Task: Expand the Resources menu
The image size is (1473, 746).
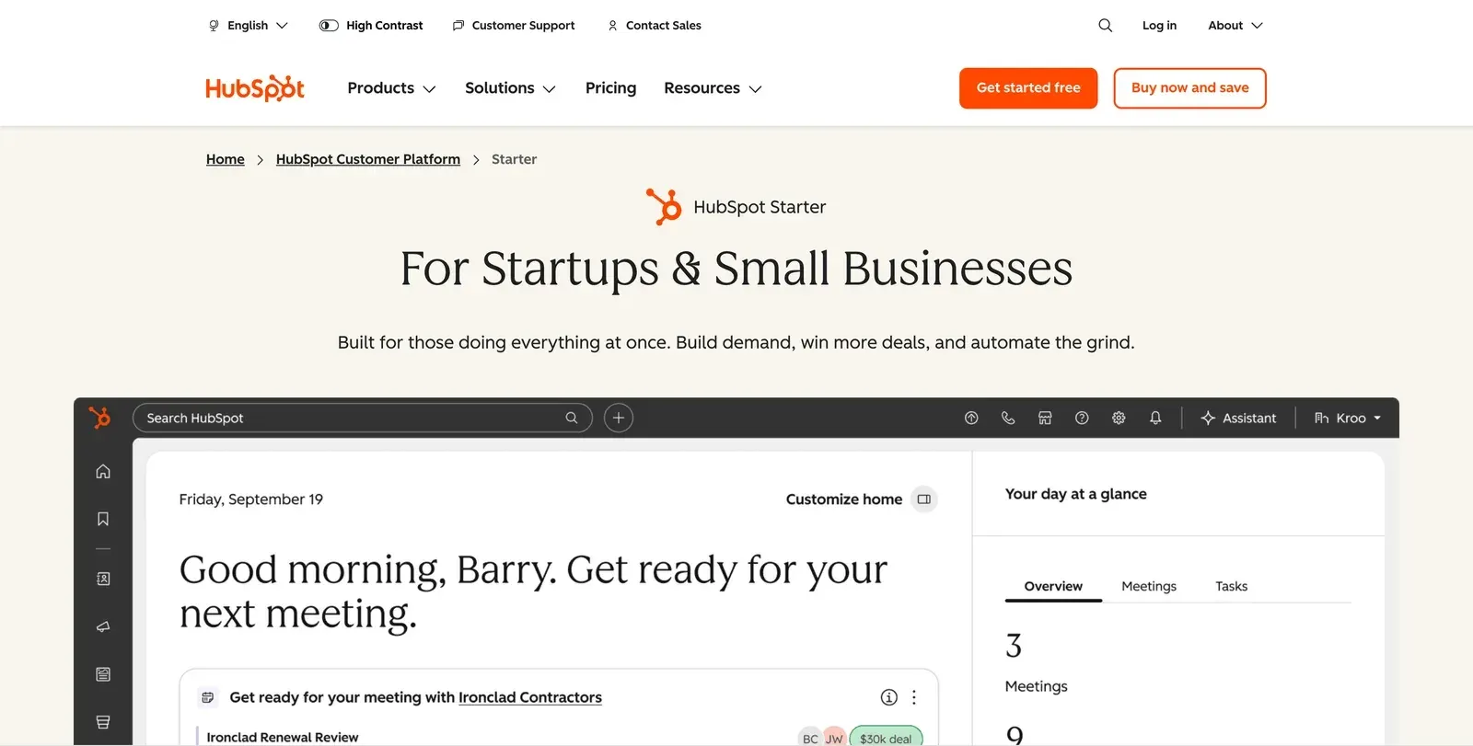Action: point(713,88)
